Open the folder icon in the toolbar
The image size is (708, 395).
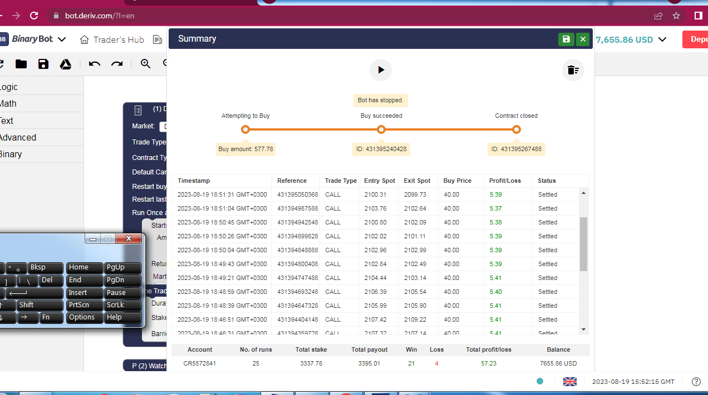21,64
